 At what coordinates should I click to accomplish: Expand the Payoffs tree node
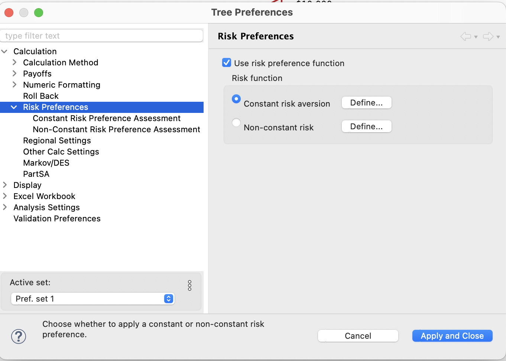point(14,74)
